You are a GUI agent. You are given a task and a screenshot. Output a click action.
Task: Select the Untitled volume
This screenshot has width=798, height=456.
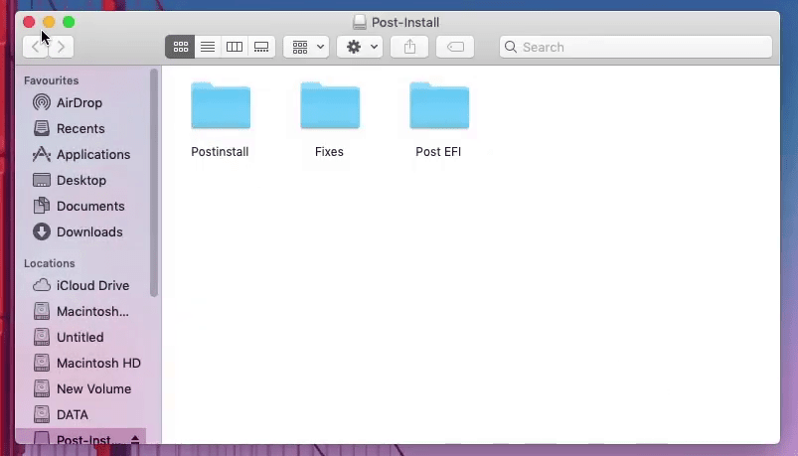tap(80, 338)
